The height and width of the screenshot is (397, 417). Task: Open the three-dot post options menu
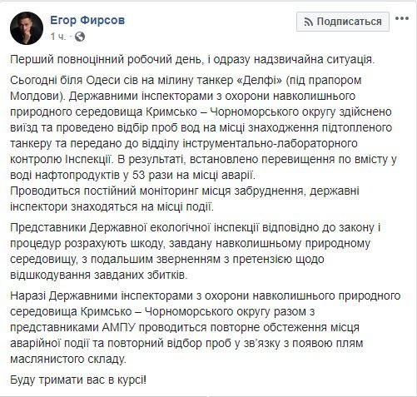click(x=402, y=19)
